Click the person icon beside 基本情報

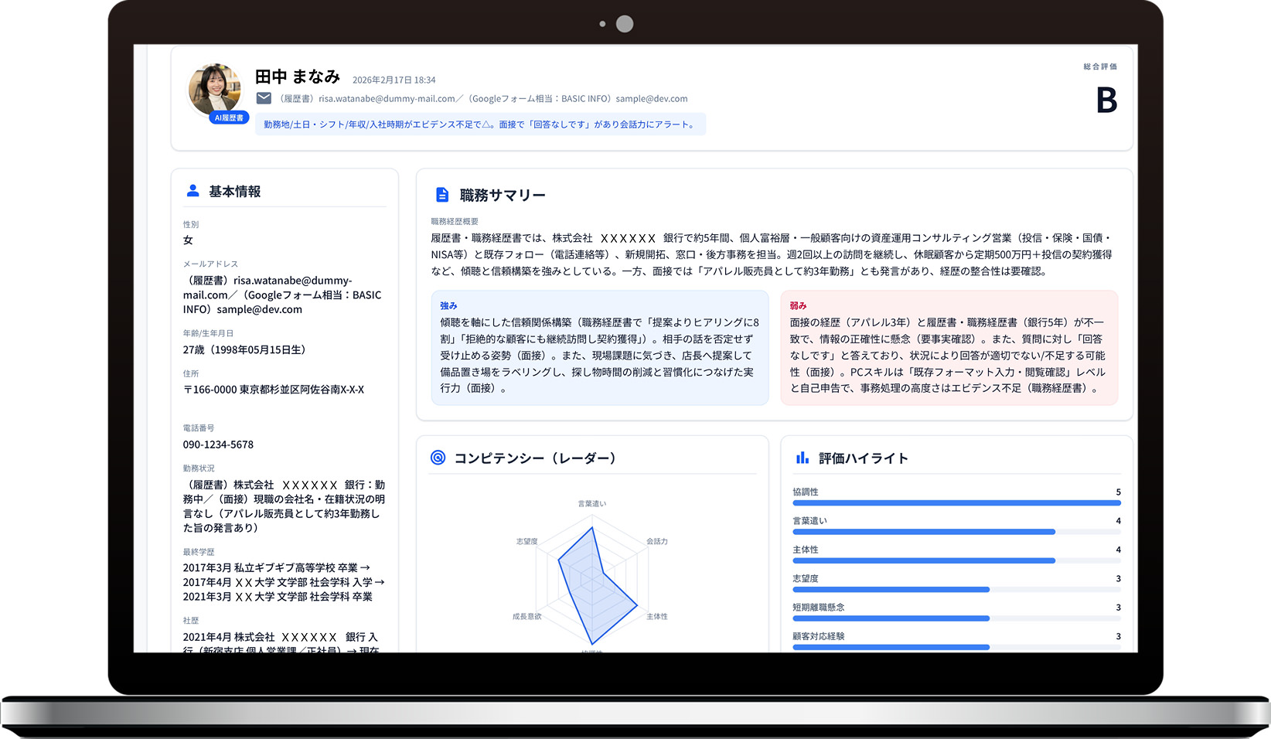(x=193, y=191)
